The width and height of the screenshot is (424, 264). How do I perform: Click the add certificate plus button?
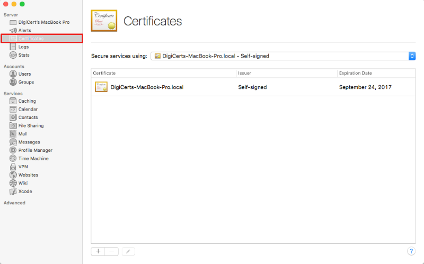tap(98, 251)
